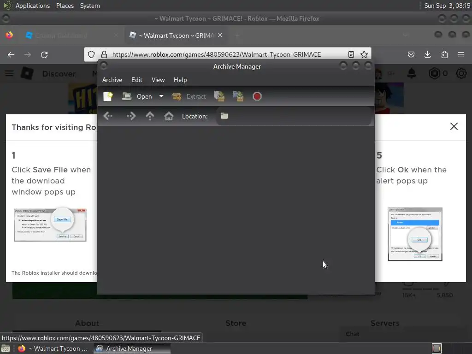Open the Places system menu
Image resolution: width=472 pixels, height=354 pixels.
pos(65,6)
